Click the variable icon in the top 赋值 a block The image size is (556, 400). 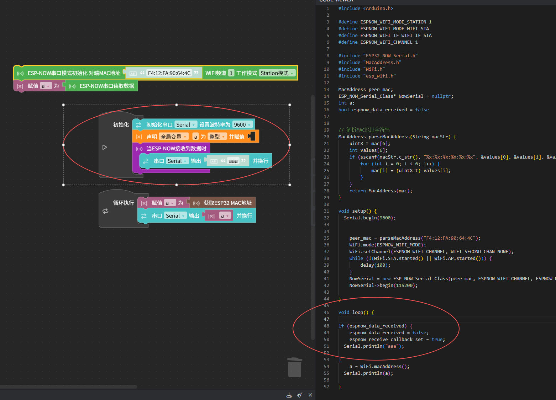tap(20, 86)
